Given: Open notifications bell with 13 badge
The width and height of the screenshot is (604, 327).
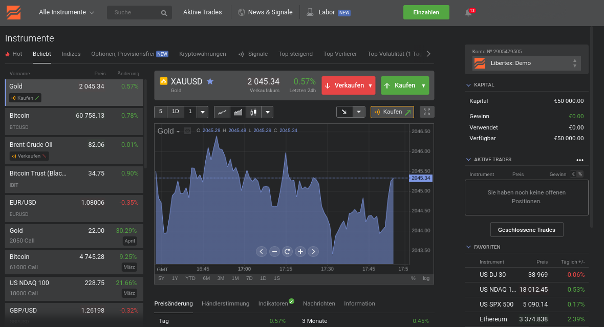Looking at the screenshot, I should (468, 13).
